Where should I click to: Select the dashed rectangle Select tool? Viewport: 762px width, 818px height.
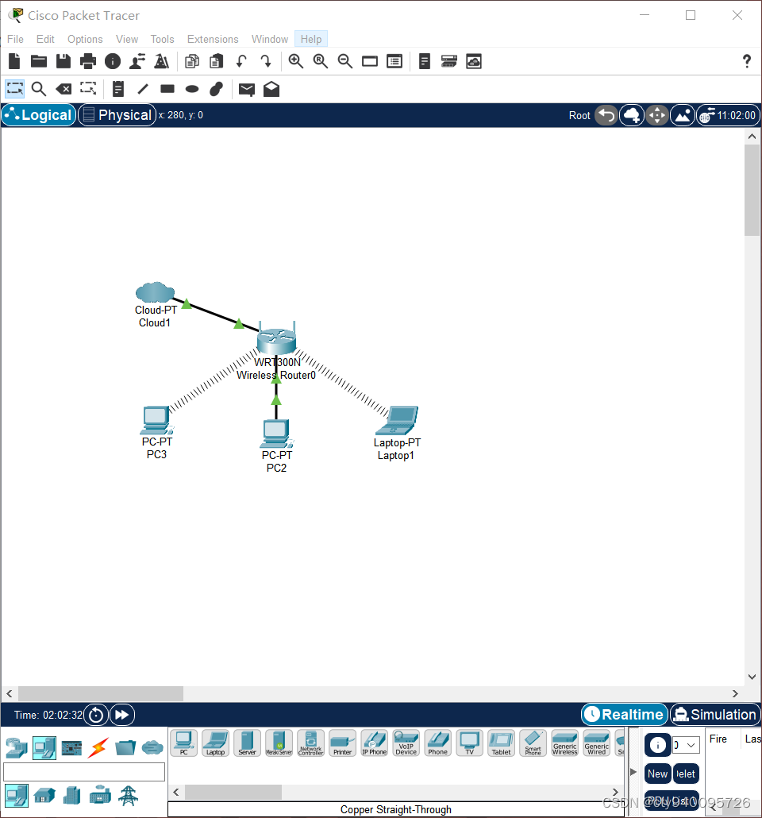(14, 89)
